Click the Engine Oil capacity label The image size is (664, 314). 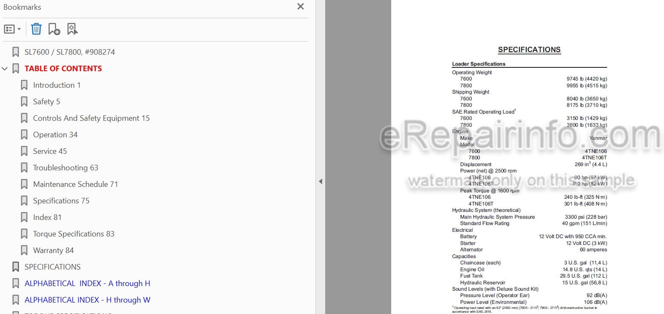[x=472, y=270]
